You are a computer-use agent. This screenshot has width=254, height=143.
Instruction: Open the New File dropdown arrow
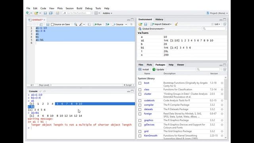[31, 13]
